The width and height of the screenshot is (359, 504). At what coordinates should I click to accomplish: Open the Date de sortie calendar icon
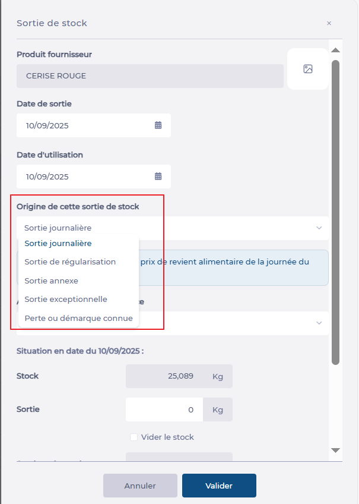158,125
